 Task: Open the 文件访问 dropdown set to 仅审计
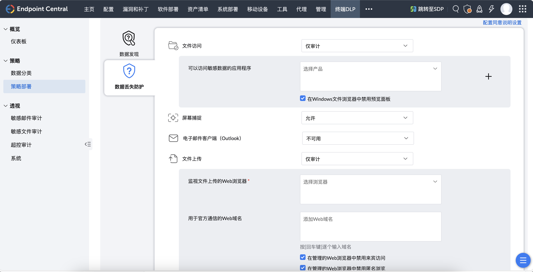pos(357,46)
